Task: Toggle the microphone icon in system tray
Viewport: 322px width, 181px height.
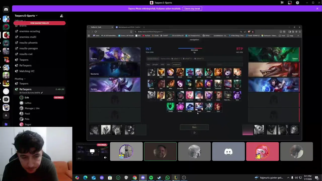Action: (292, 178)
